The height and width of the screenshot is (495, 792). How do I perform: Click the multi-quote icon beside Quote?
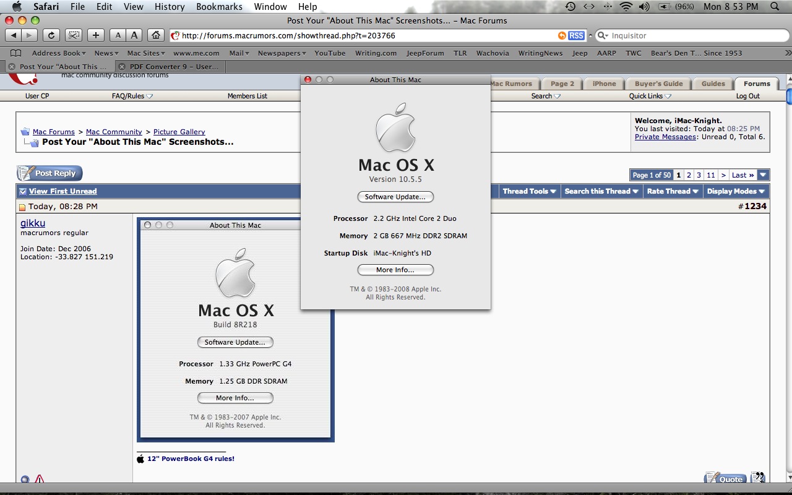(757, 478)
